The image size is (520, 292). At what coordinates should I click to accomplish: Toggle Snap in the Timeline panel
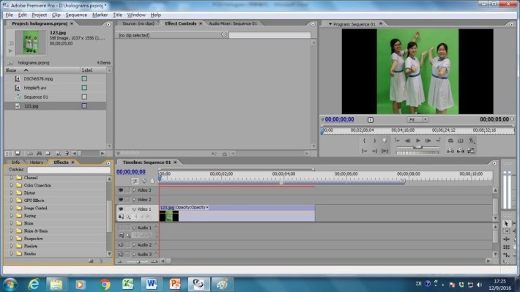pos(135,181)
